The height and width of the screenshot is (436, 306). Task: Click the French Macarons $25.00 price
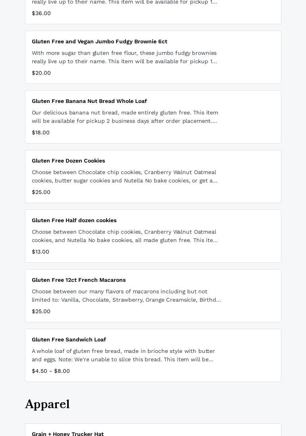click(41, 311)
